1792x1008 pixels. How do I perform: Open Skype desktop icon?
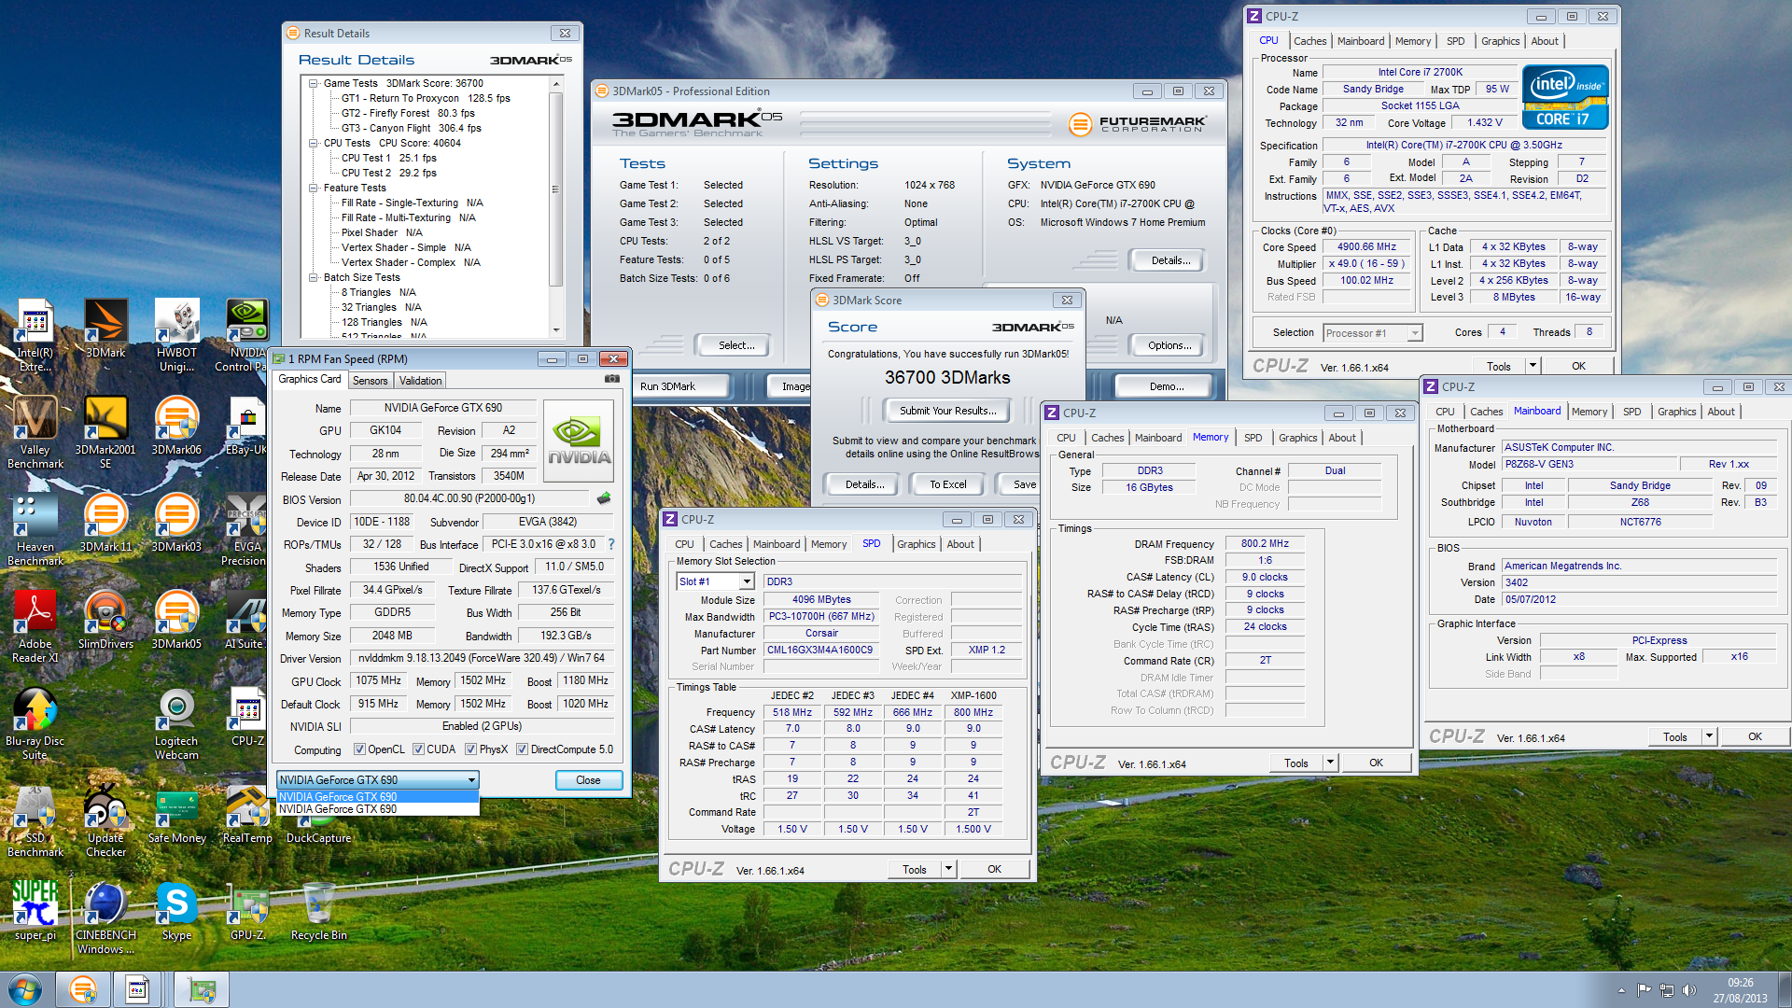(176, 911)
